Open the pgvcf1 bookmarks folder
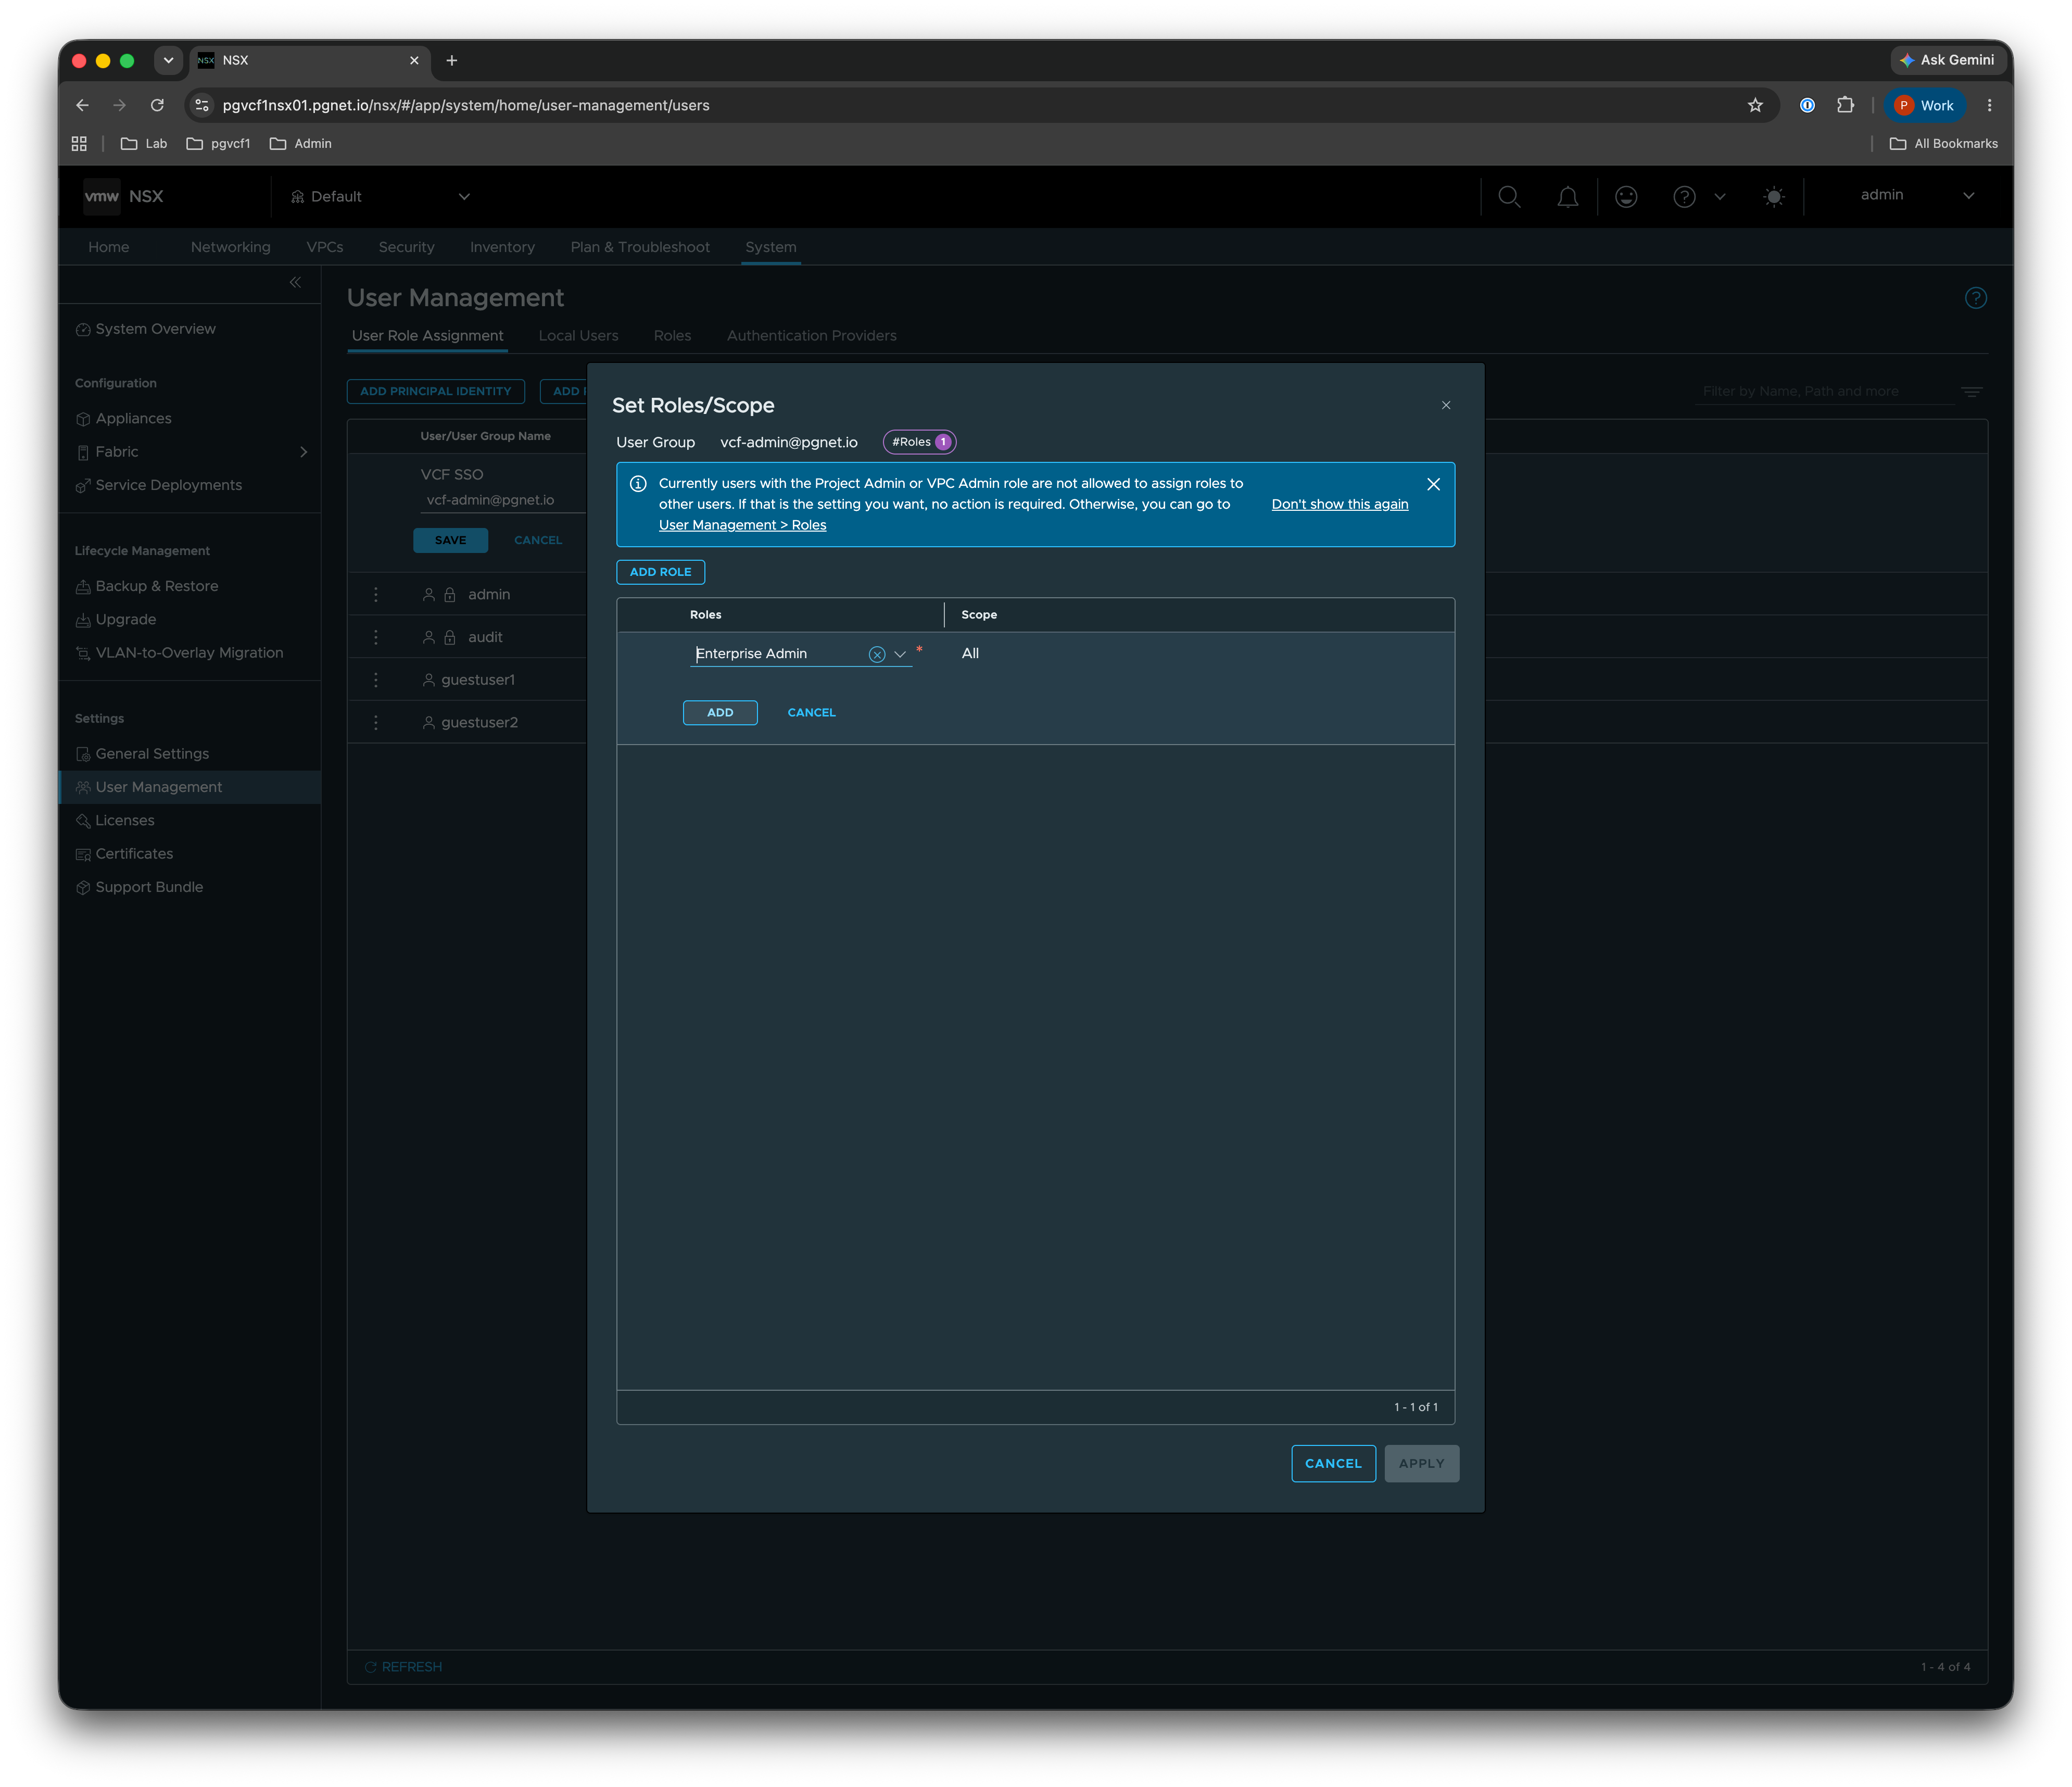This screenshot has height=1787, width=2072. pyautogui.click(x=218, y=144)
